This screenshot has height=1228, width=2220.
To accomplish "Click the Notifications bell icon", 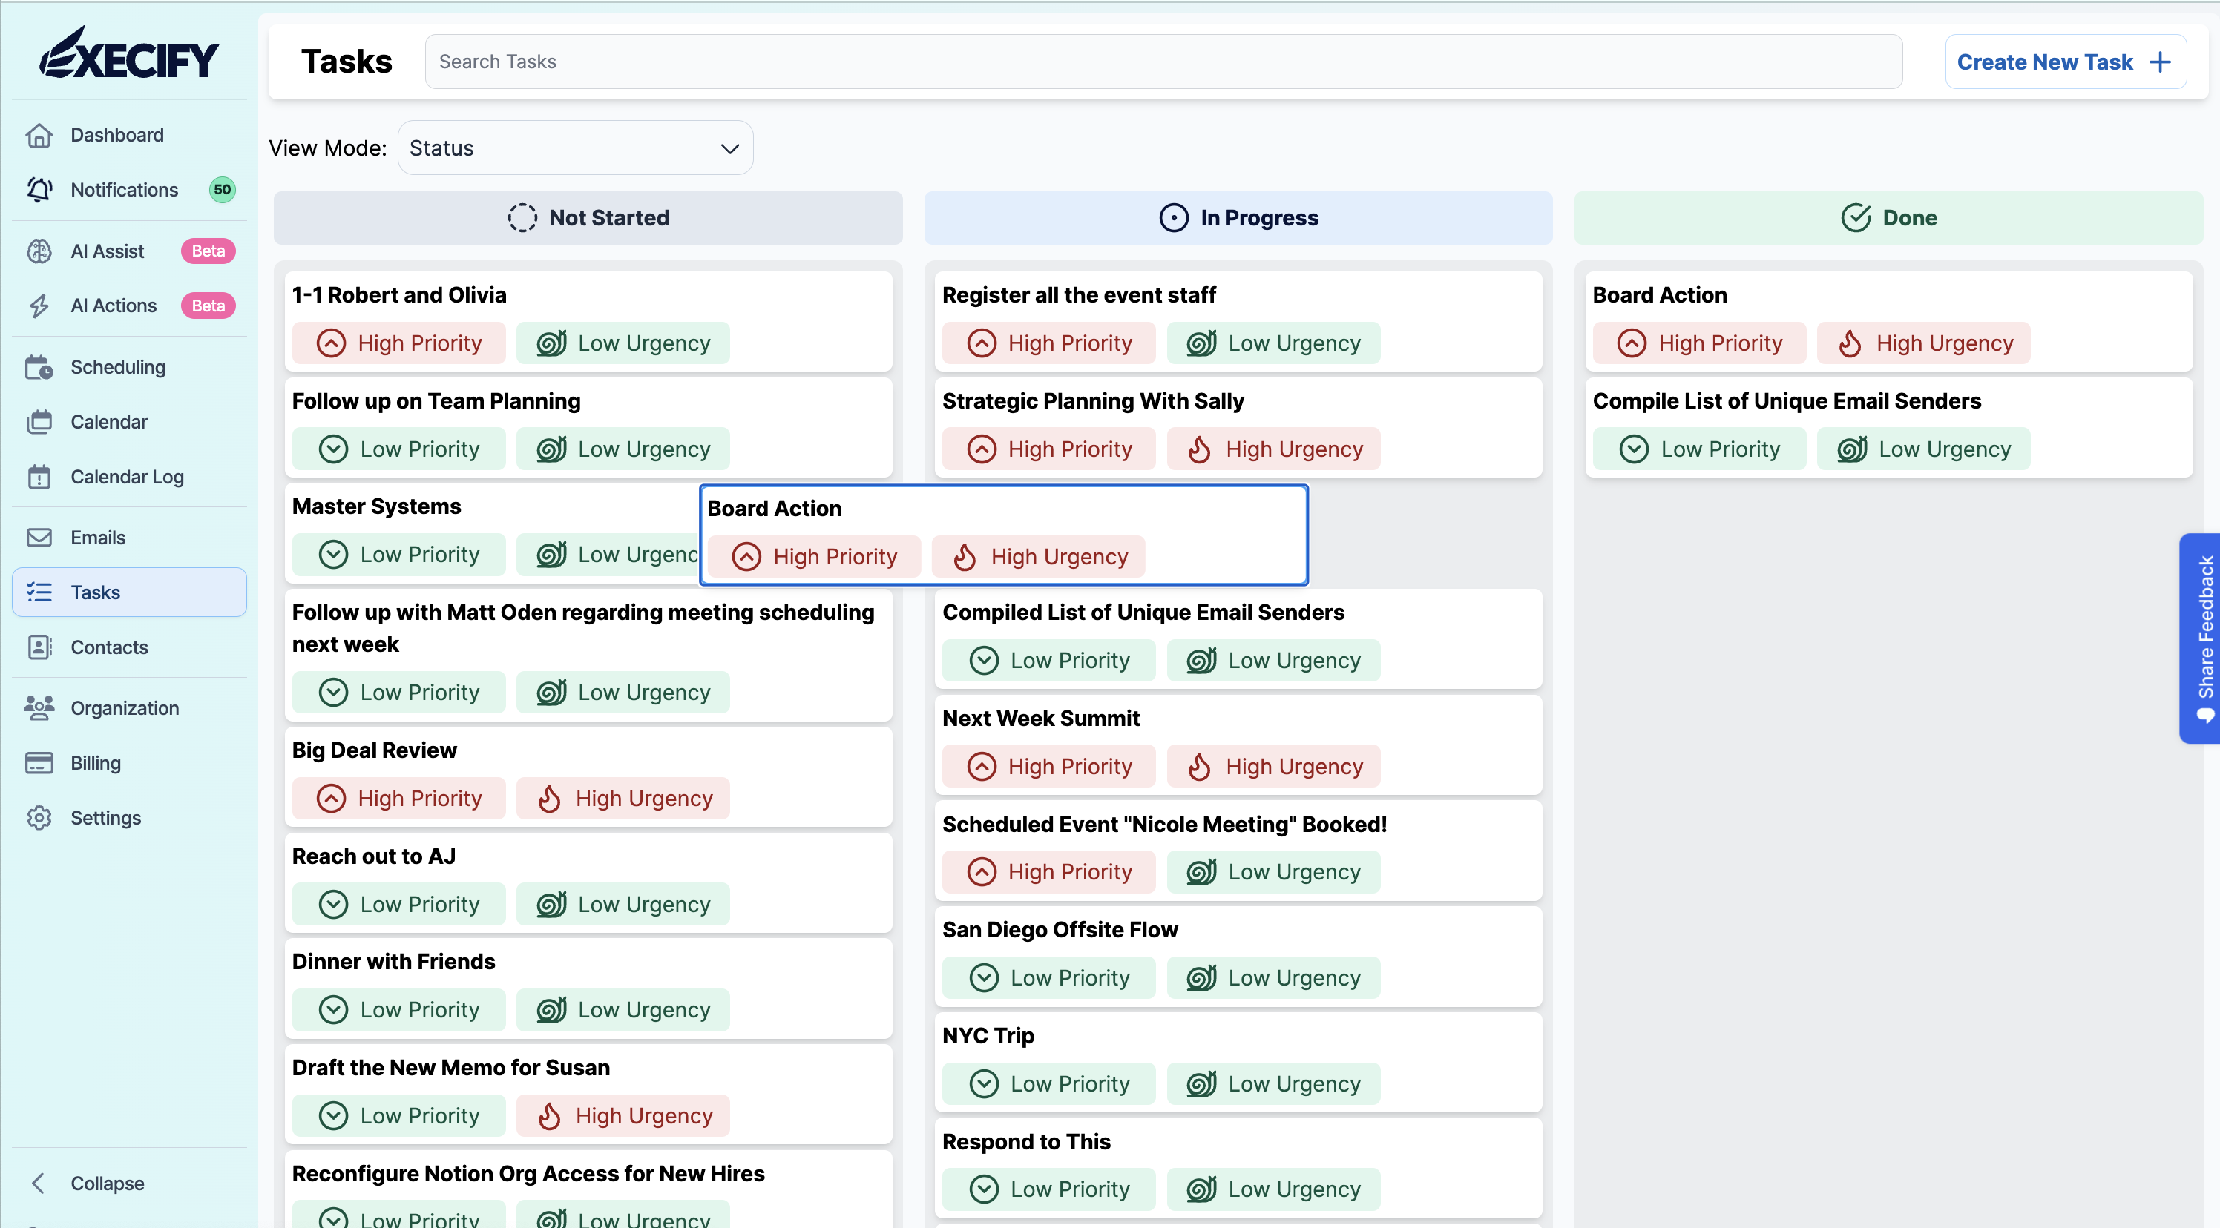I will [41, 189].
